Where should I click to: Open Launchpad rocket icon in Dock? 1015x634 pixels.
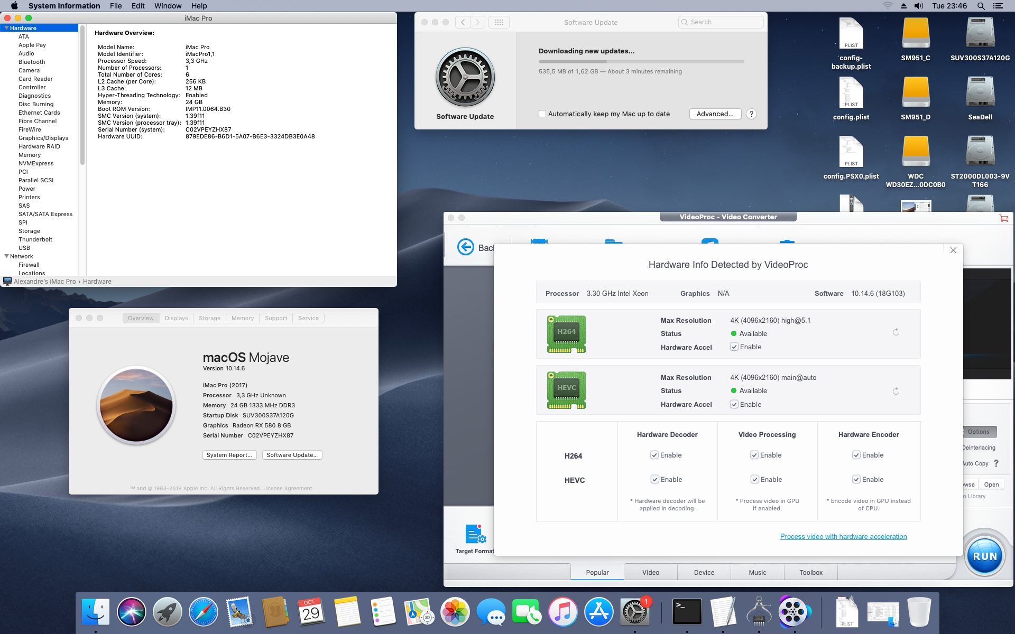tap(168, 612)
